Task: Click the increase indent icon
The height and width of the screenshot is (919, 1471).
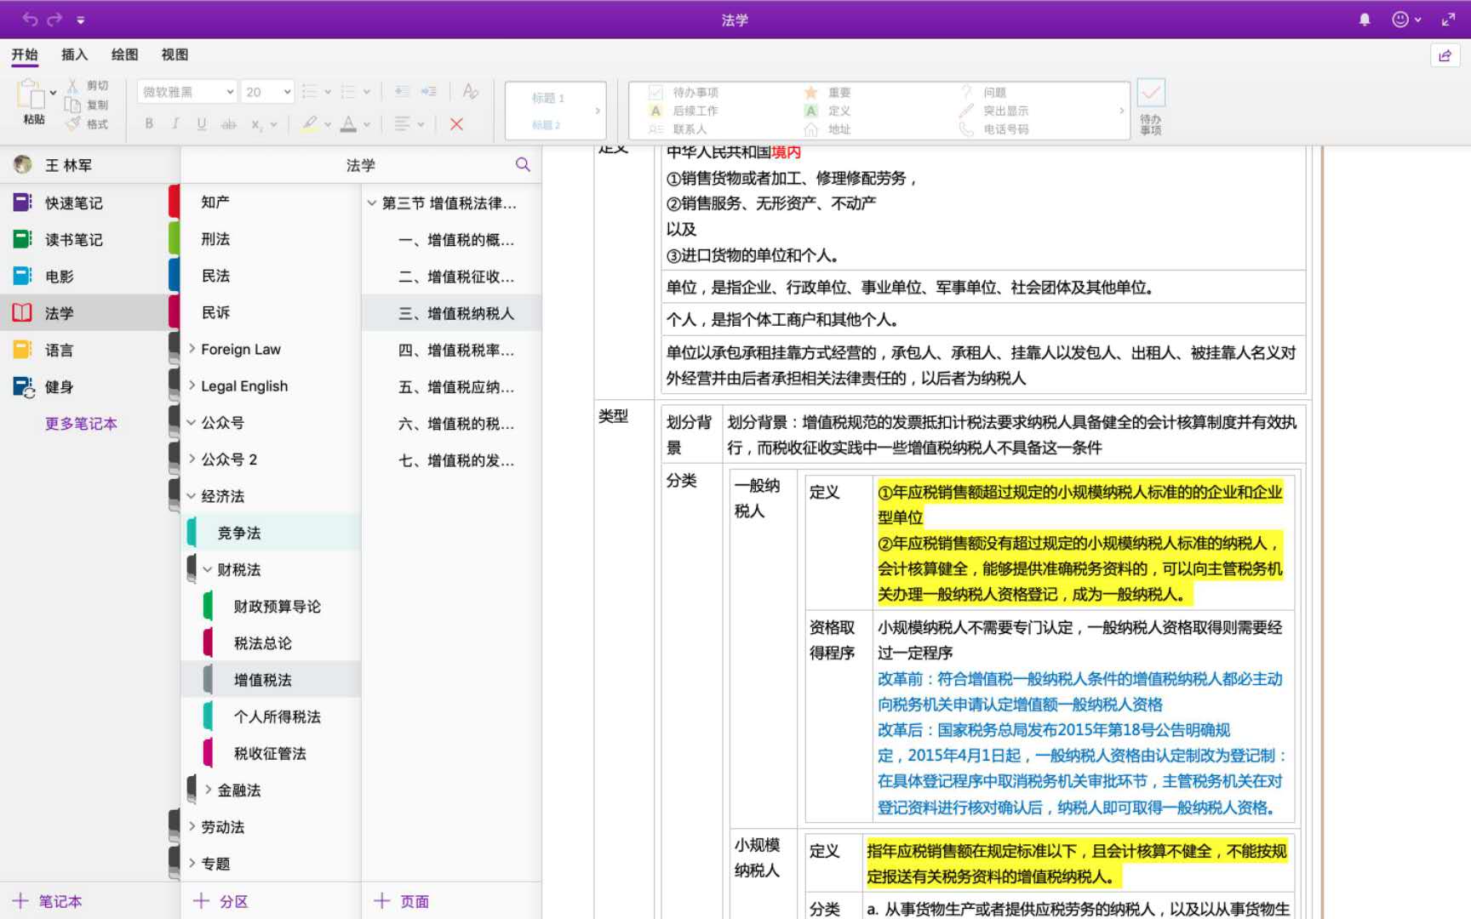Action: click(429, 92)
